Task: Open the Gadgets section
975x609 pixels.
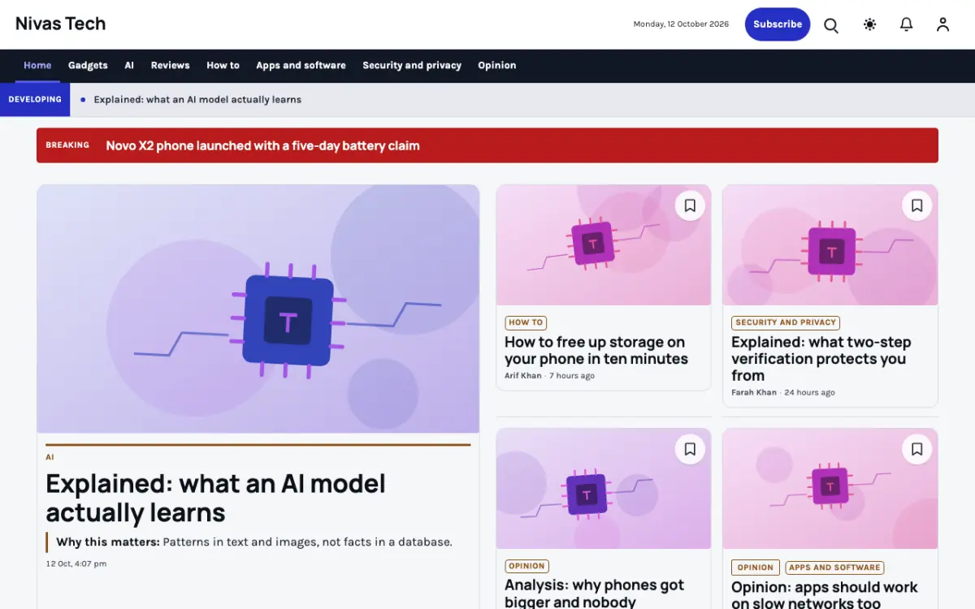Action: (x=88, y=65)
